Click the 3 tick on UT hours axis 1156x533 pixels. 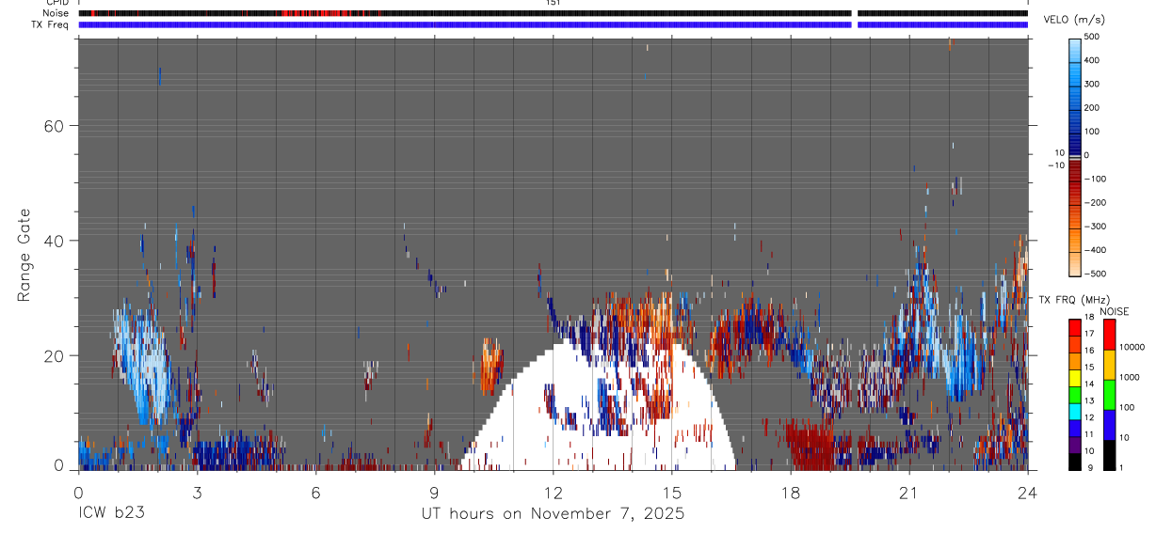[197, 493]
